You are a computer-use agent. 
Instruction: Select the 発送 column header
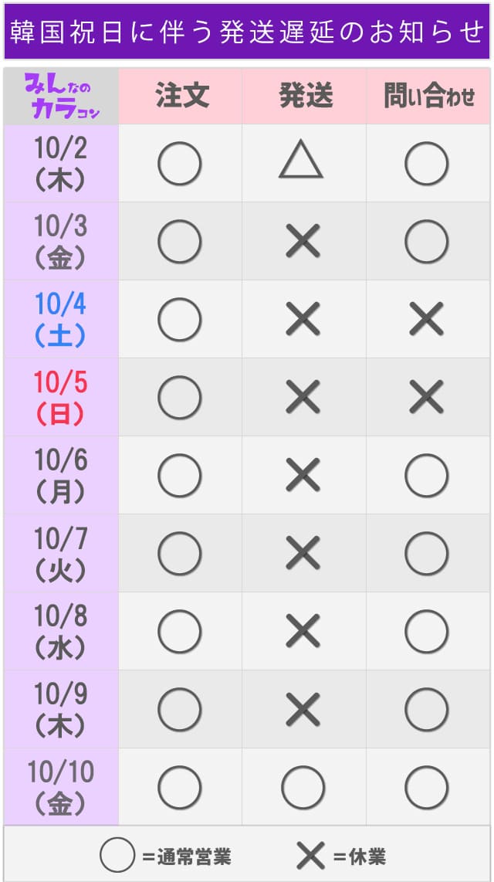click(304, 97)
